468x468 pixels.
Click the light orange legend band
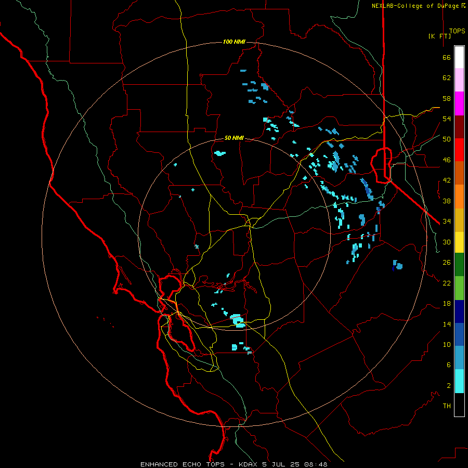click(x=459, y=197)
